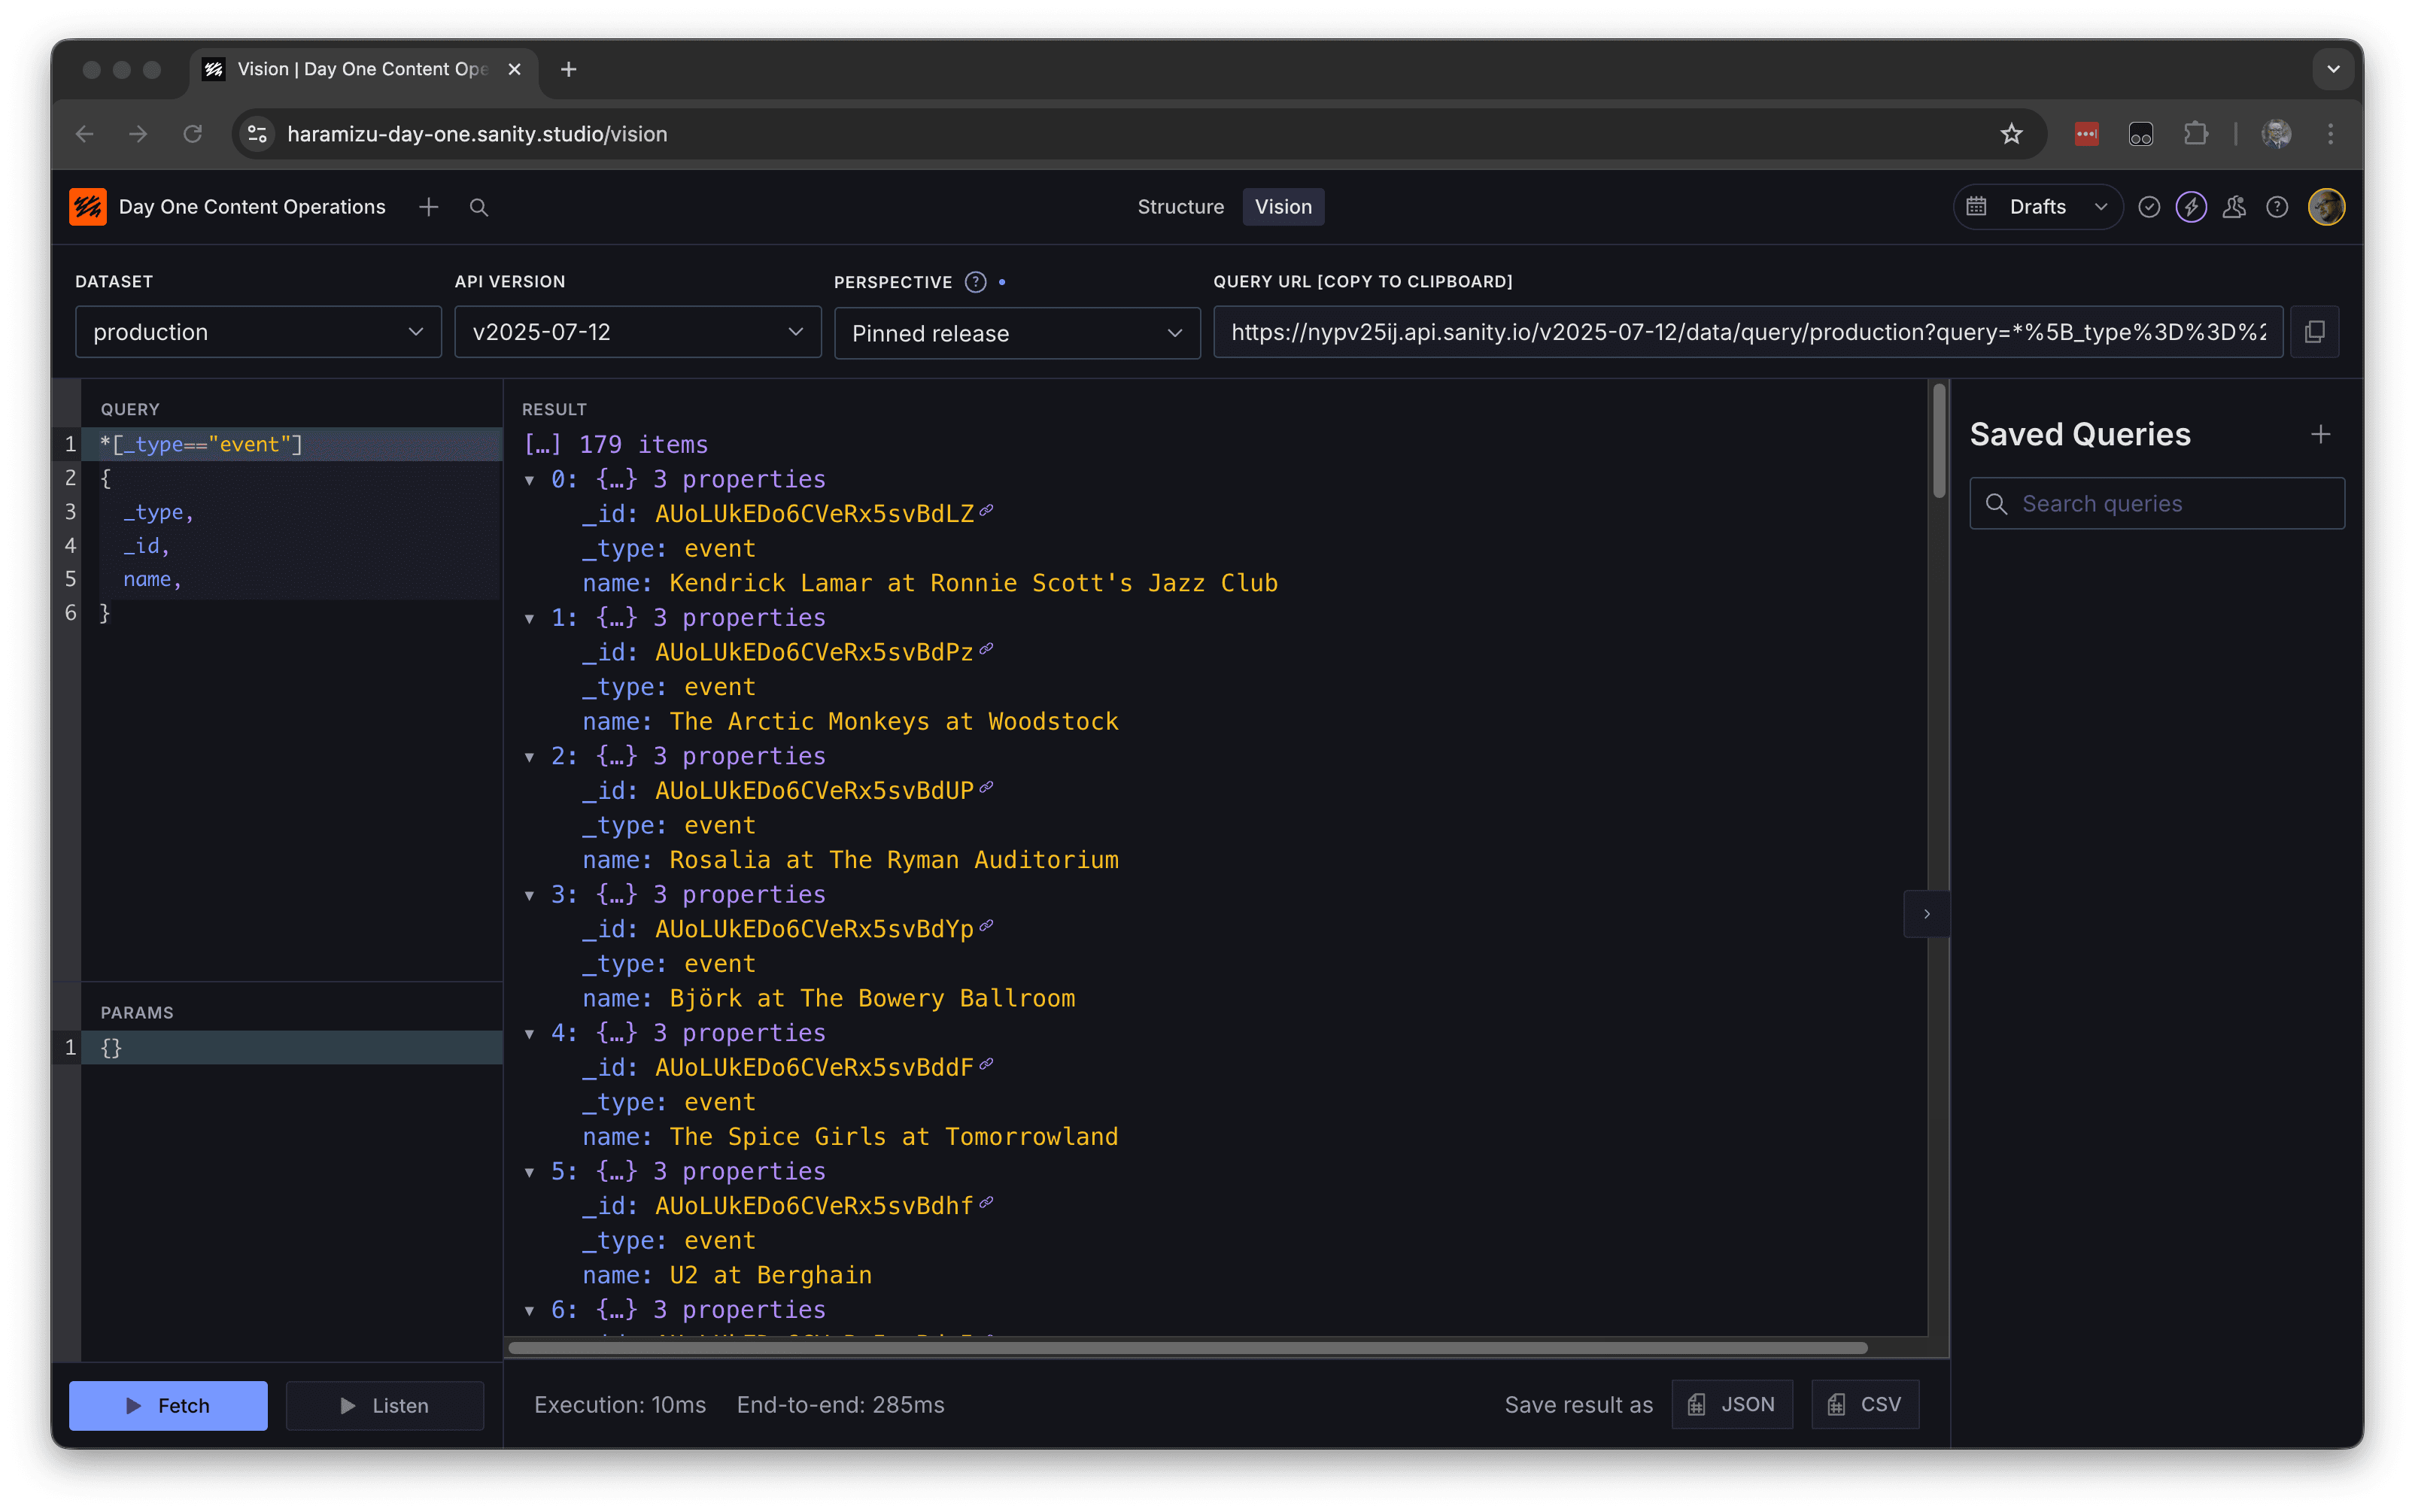This screenshot has width=2415, height=1512.
Task: Open the lightning bolt activity icon
Action: pos(2190,207)
